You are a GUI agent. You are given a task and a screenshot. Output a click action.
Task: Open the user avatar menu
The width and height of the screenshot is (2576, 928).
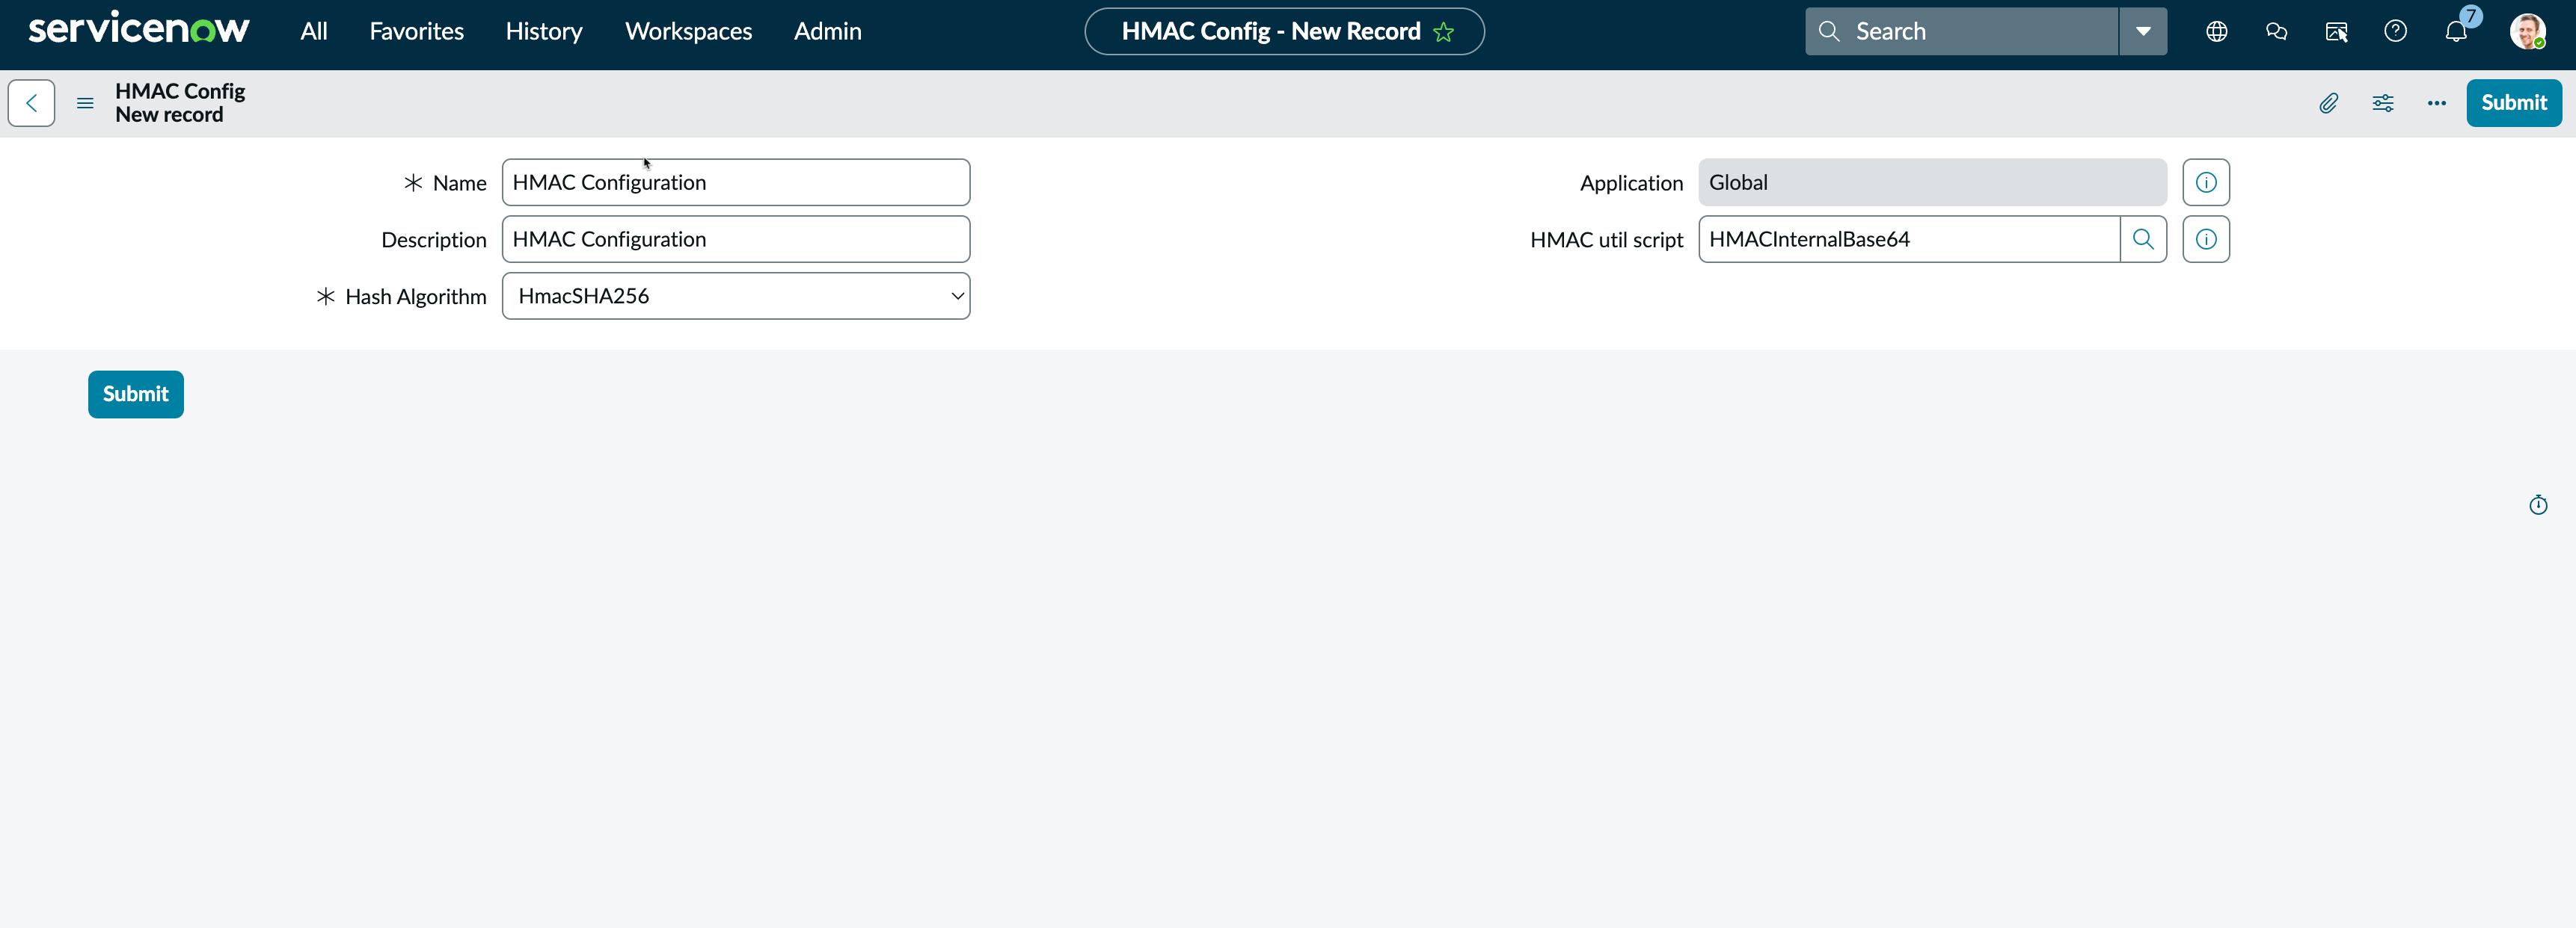[x=2528, y=32]
